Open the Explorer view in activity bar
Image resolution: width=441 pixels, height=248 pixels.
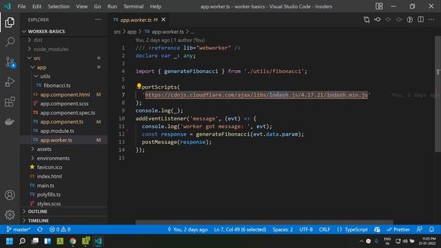(x=10, y=22)
